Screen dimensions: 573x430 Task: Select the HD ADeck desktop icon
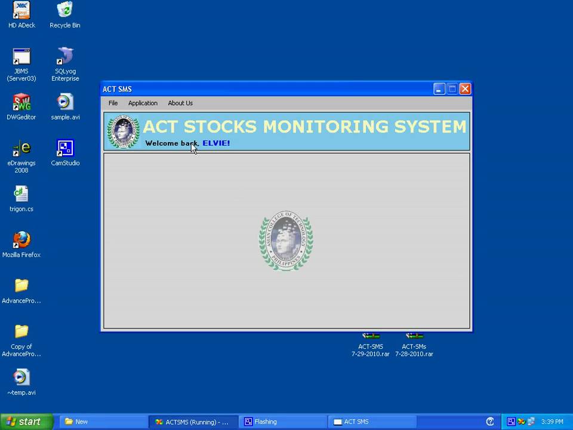pos(21,16)
